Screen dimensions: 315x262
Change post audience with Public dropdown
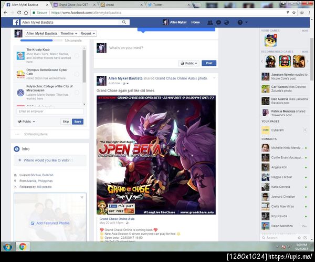(x=188, y=63)
